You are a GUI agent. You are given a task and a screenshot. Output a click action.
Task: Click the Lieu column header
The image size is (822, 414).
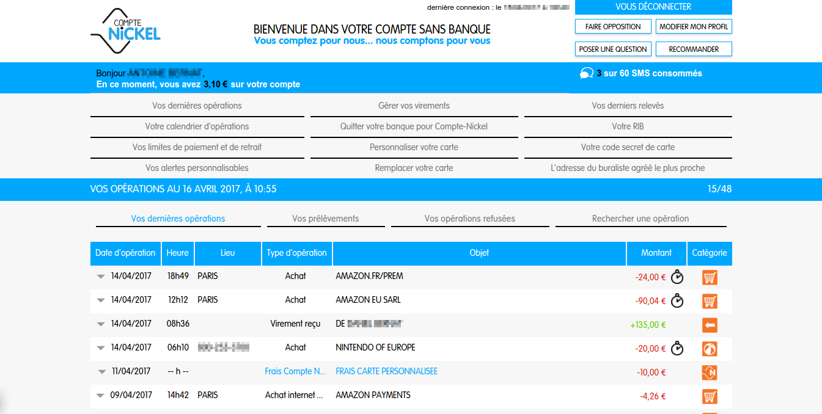(227, 253)
